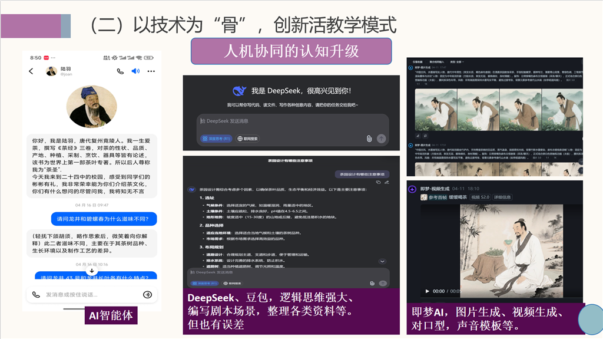This screenshot has height=339, width=603.
Task: Open 陆羽's large round portrait
Action: coord(91,107)
